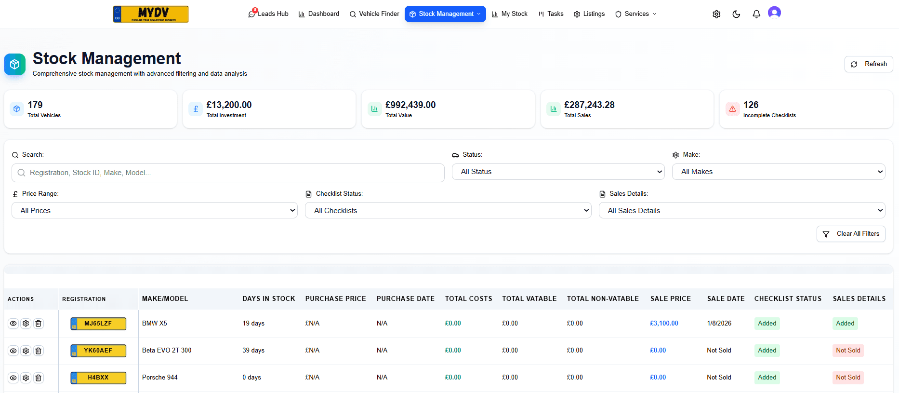The image size is (899, 393).
Task: Open the All Sales Details dropdown
Action: click(742, 211)
